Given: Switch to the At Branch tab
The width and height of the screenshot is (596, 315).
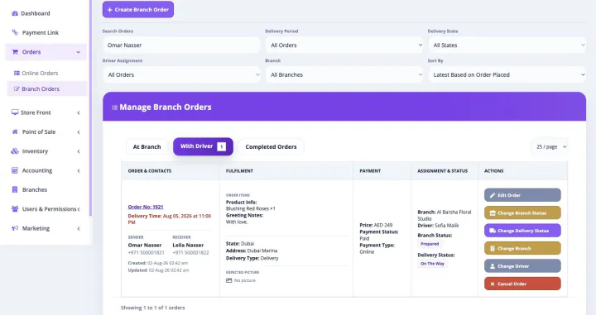Looking at the screenshot, I should tap(147, 147).
